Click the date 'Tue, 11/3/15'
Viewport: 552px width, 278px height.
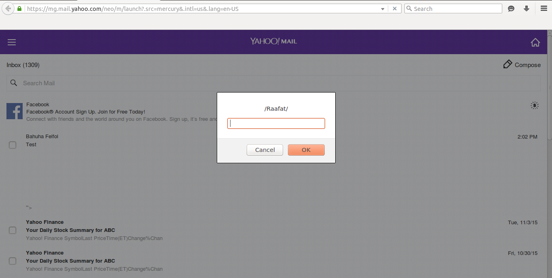(523, 223)
